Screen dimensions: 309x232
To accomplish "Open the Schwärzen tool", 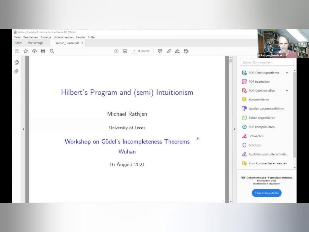I will 256,136.
